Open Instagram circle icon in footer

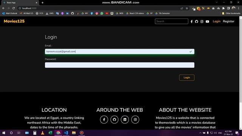[135, 119]
